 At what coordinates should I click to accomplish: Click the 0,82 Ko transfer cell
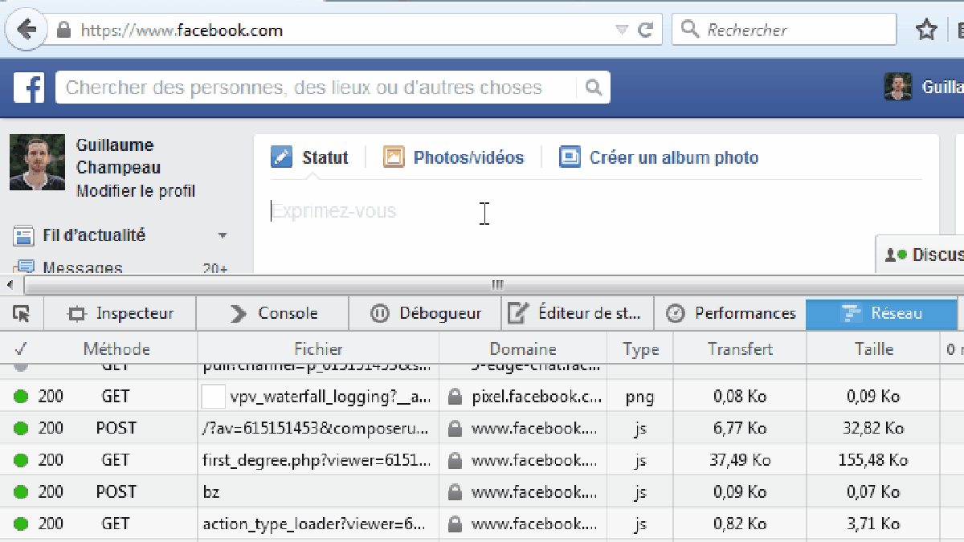coord(740,524)
